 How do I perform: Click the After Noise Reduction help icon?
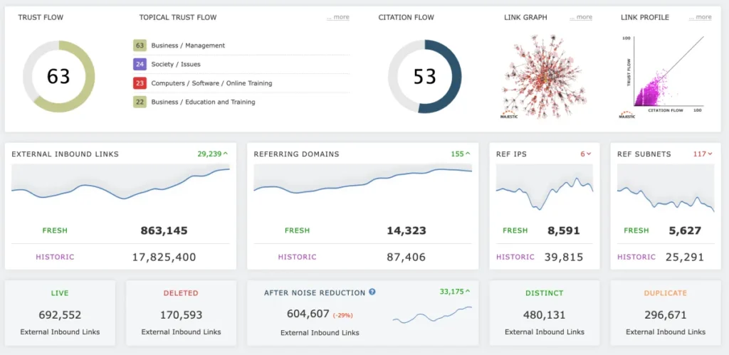pos(372,292)
